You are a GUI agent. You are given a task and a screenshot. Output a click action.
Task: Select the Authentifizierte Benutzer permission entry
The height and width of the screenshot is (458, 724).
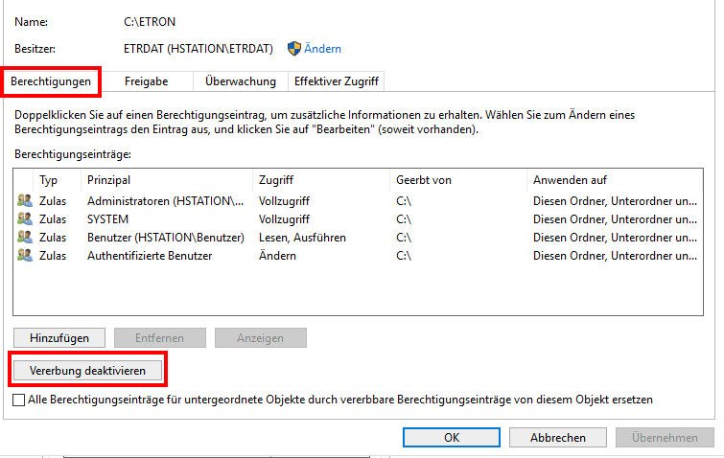(150, 256)
